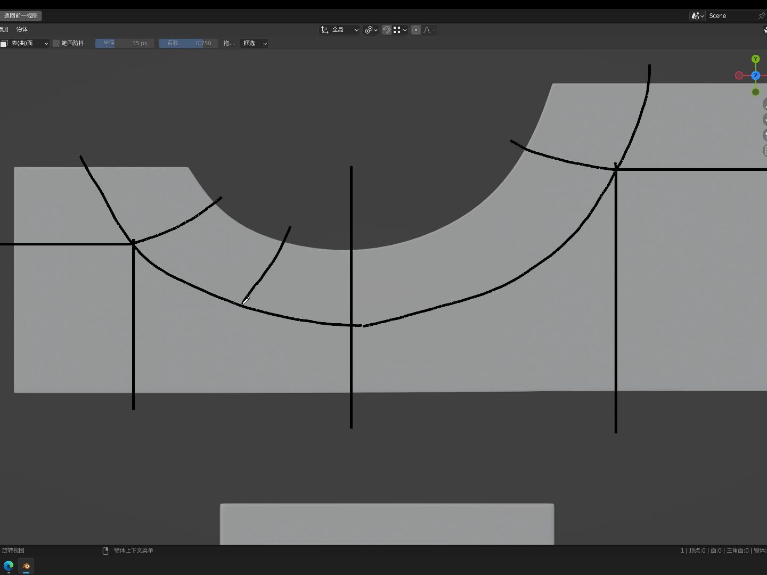The image size is (767, 575).
Task: Click the 物体上下文菜单 status bar text
Action: tap(134, 551)
